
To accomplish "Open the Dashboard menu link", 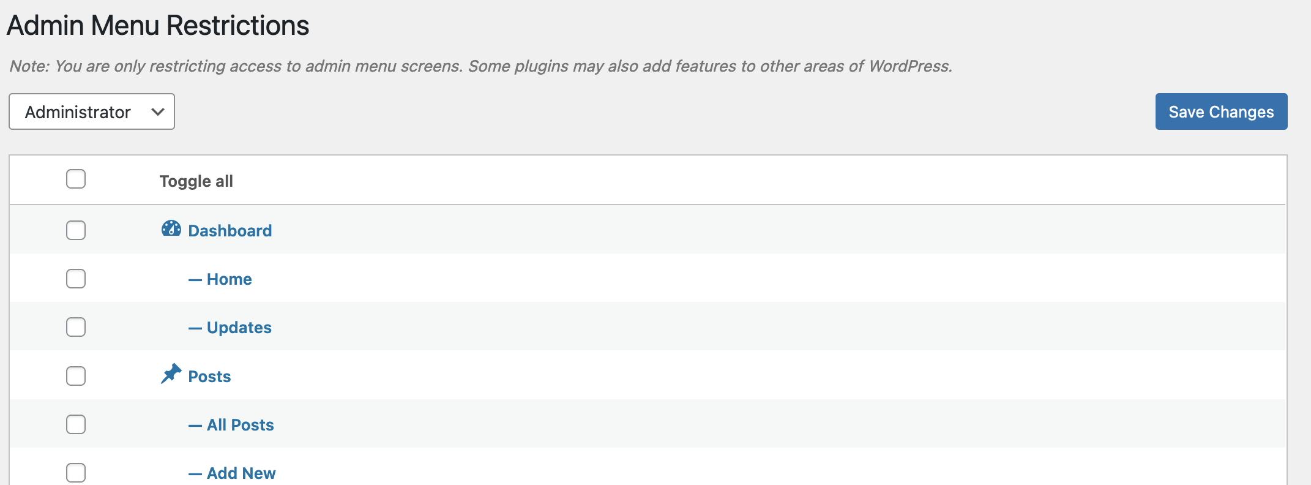I will point(230,230).
